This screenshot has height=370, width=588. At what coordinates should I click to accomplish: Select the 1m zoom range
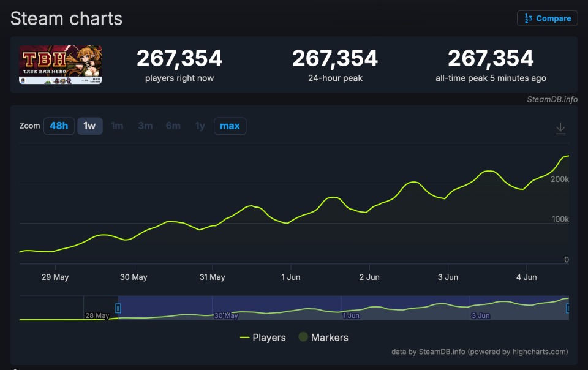click(117, 126)
